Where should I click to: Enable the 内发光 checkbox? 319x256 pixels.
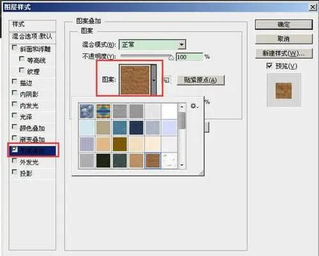[15, 104]
